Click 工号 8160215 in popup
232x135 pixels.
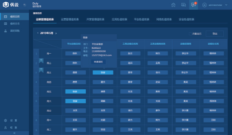point(96,48)
